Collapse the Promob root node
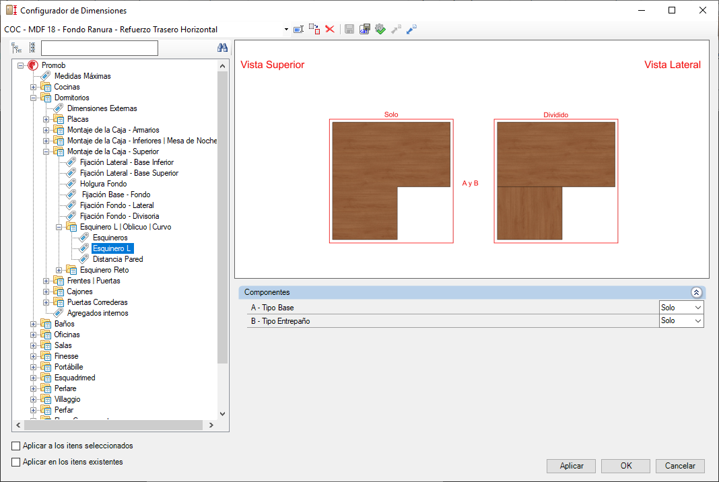 [21, 65]
